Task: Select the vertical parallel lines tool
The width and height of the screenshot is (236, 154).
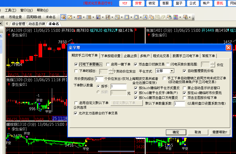Action: 89,17
